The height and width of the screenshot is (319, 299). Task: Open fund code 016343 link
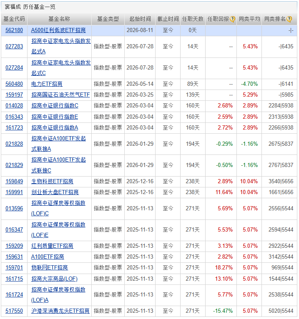[x=14, y=117]
